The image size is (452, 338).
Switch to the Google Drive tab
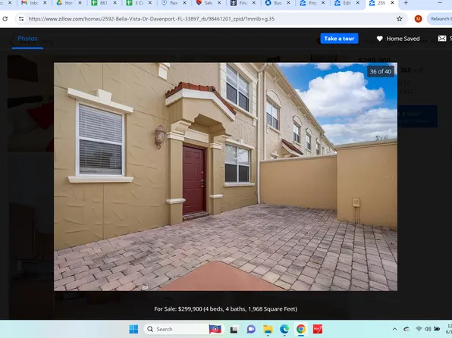[x=65, y=3]
